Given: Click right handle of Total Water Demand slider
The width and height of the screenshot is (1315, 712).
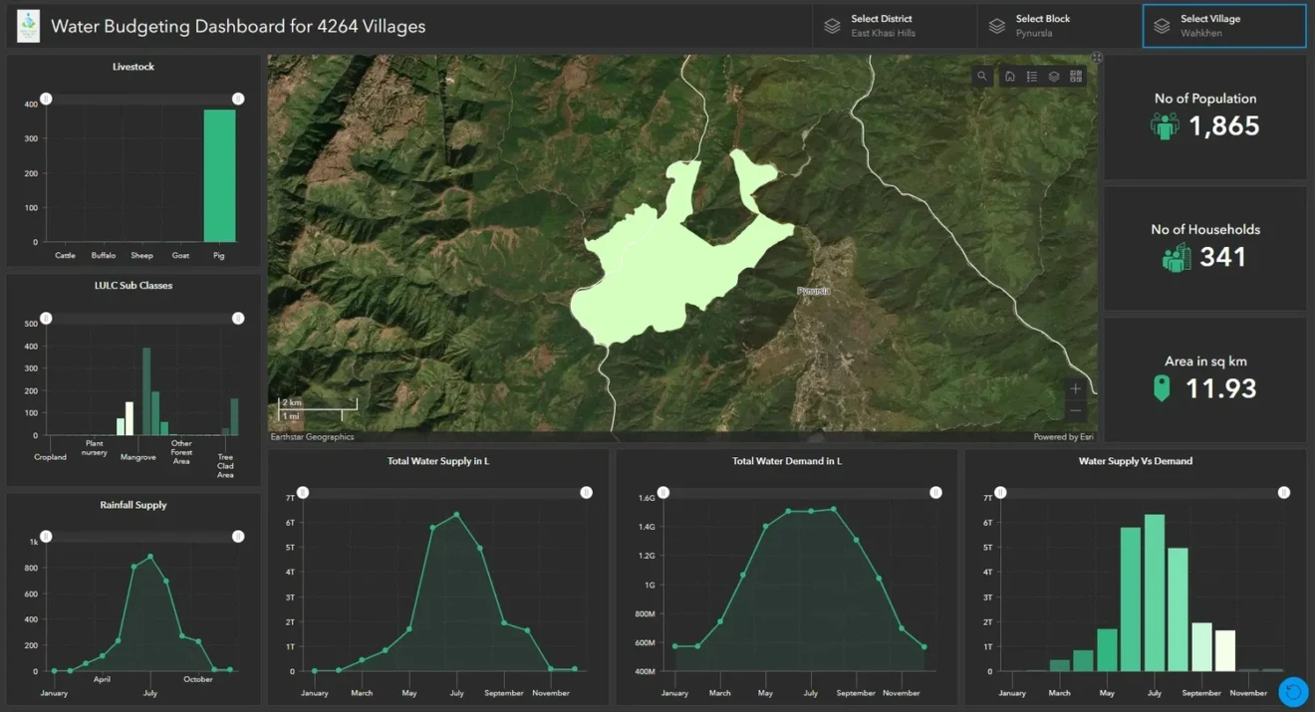Looking at the screenshot, I should (x=935, y=493).
